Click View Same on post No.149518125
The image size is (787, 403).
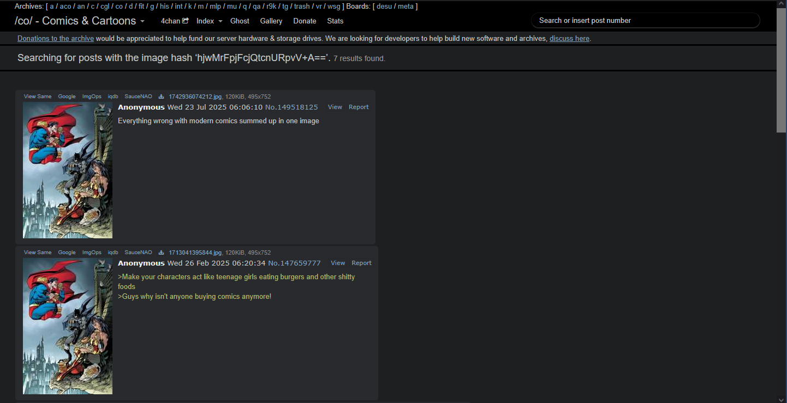click(38, 97)
